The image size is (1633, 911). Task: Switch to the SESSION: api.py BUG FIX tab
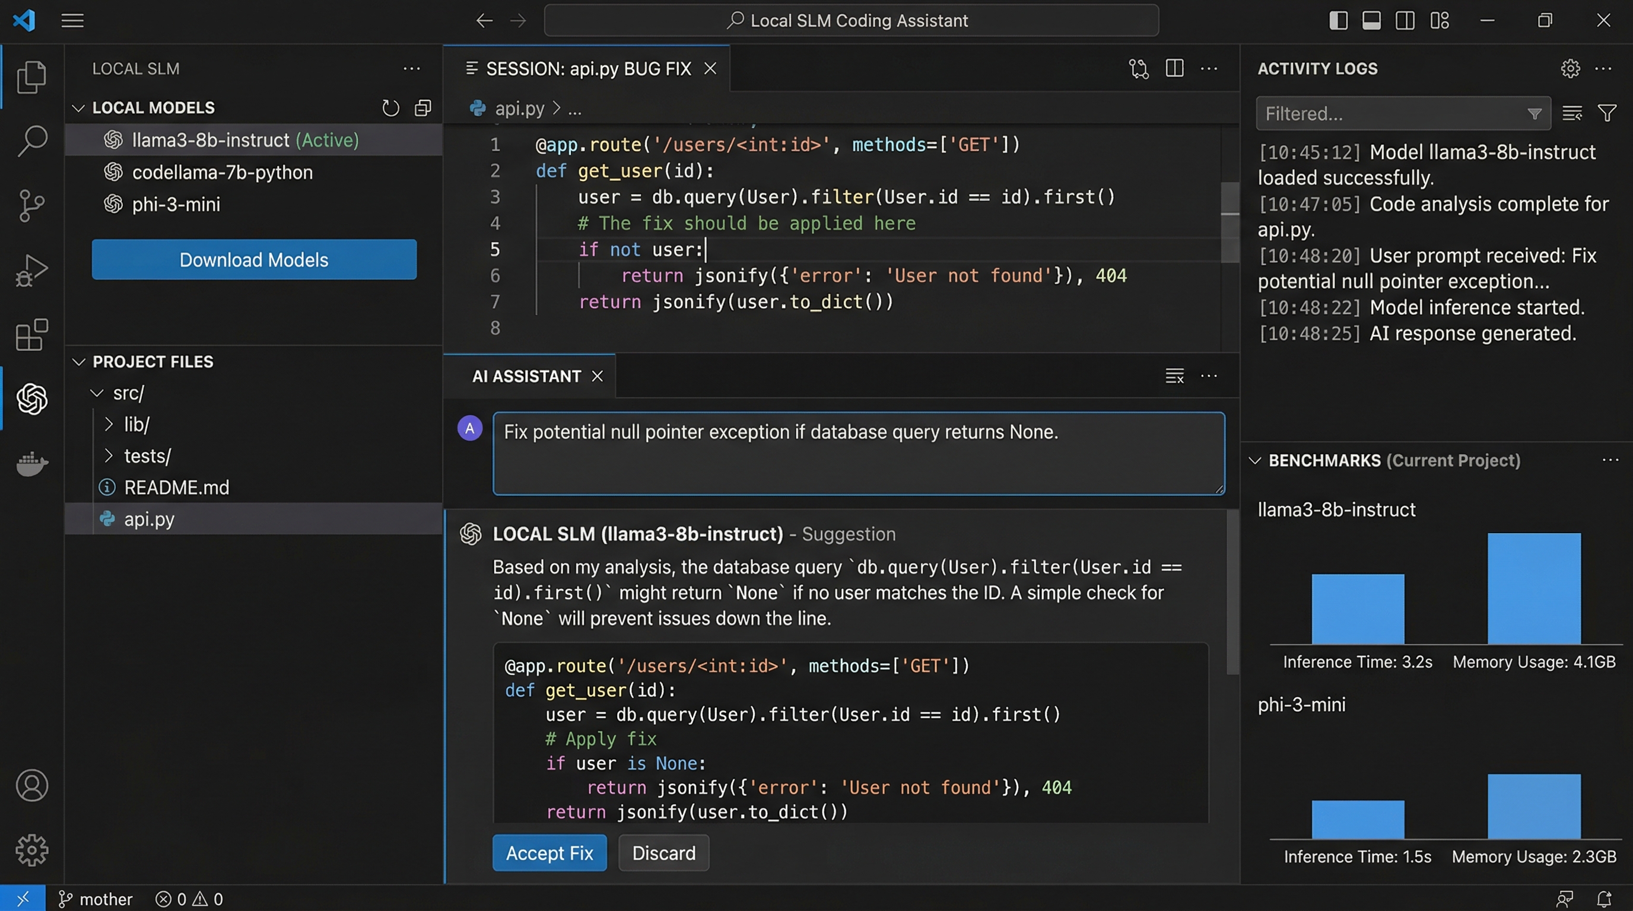[588, 68]
